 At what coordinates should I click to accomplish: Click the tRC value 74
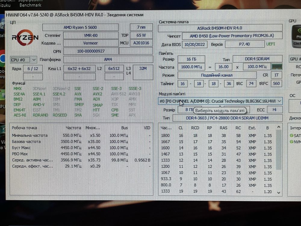pyautogui.click(x=251, y=83)
